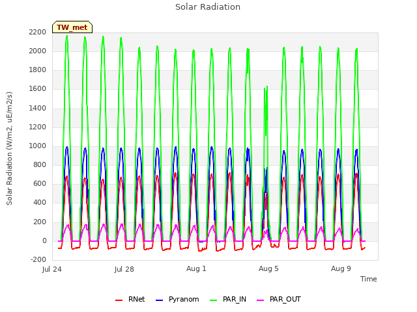Toggle the RNet legend entry
The height and width of the screenshot is (312, 417).
click(130, 300)
